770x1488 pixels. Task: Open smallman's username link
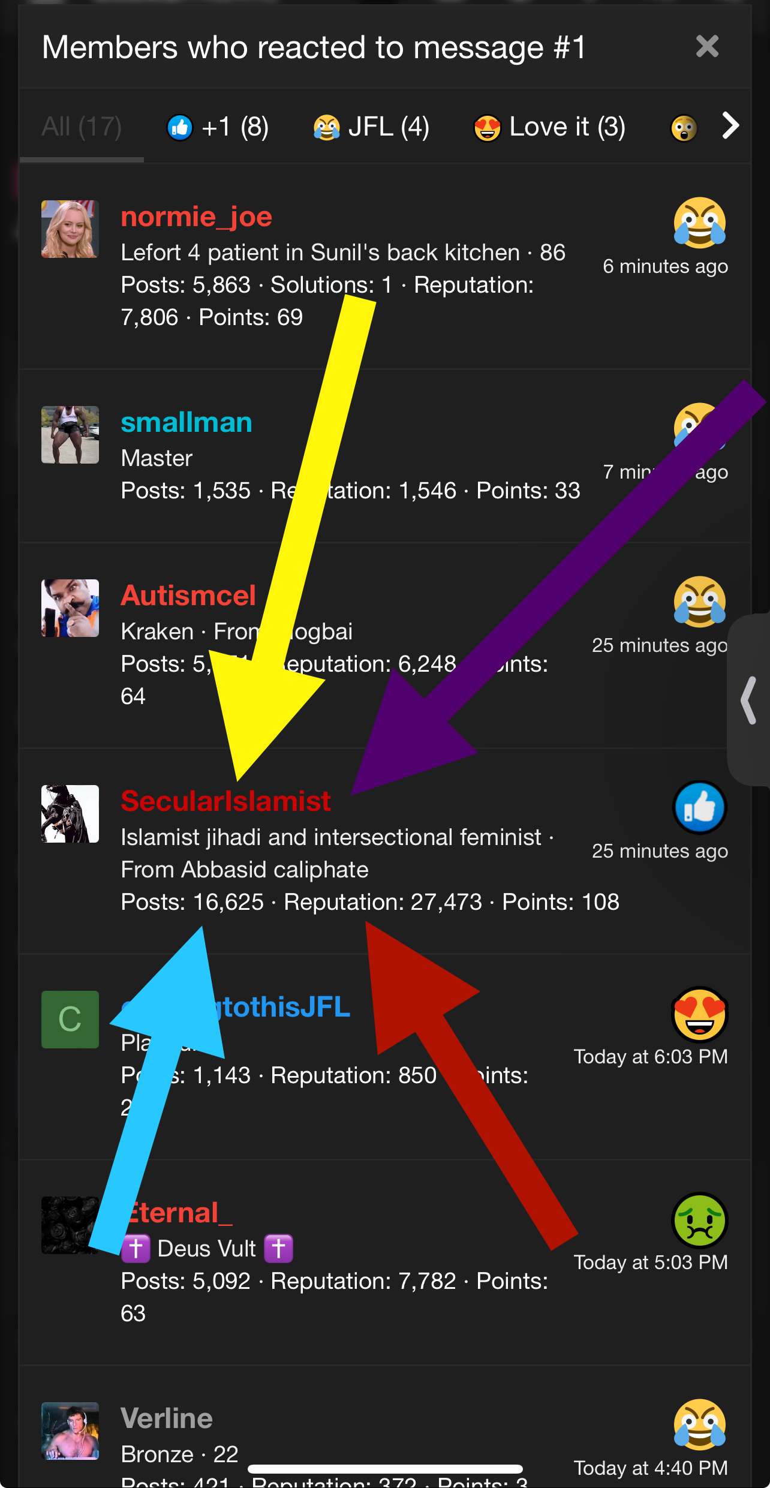[x=187, y=422]
